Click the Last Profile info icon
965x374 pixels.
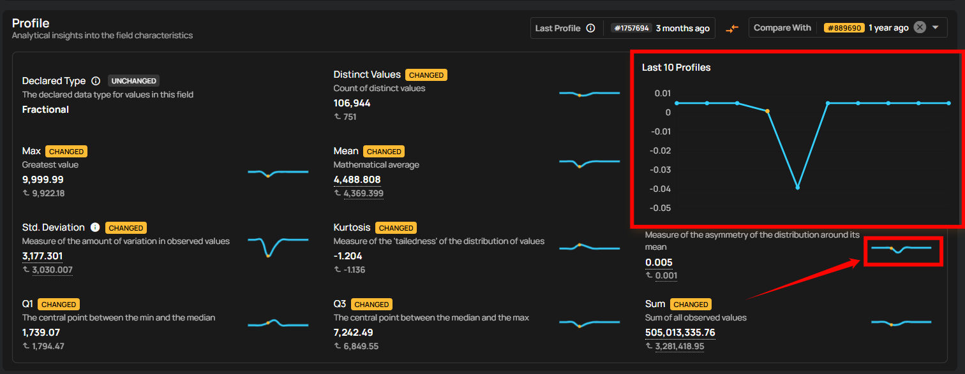pyautogui.click(x=590, y=28)
